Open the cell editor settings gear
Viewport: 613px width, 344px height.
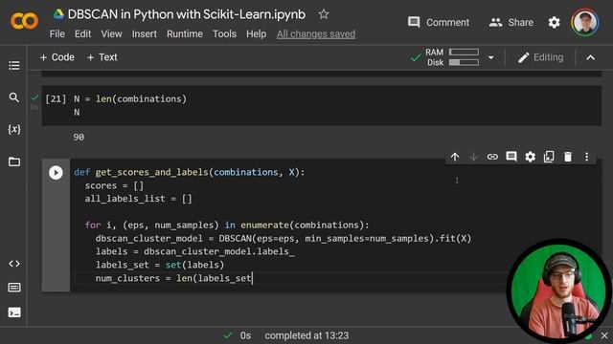click(530, 157)
